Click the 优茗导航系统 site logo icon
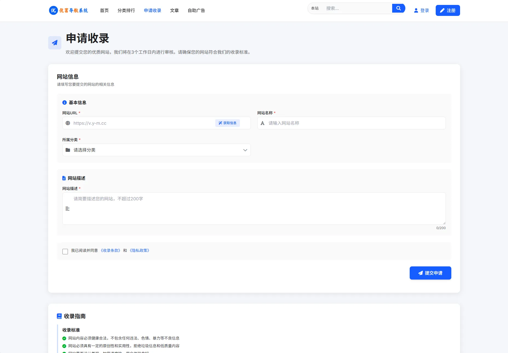 point(53,10)
